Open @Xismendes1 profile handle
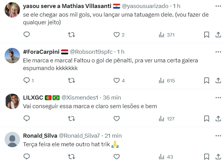 point(80,97)
